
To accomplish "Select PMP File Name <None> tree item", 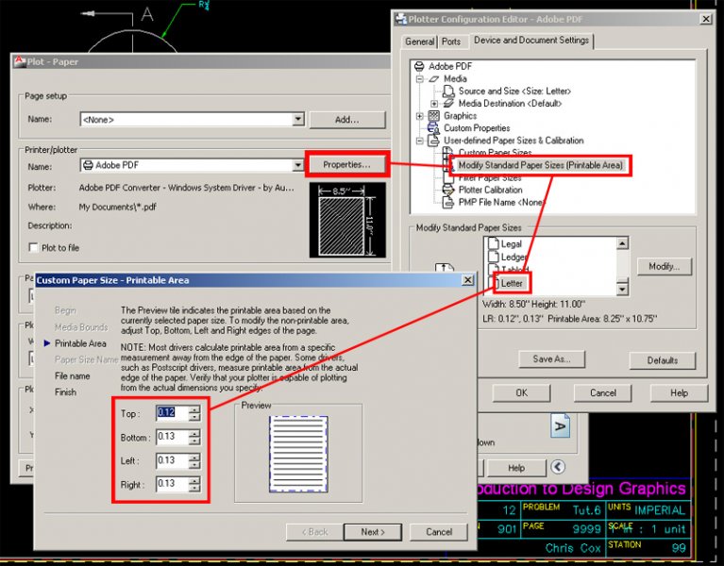I will coord(501,202).
